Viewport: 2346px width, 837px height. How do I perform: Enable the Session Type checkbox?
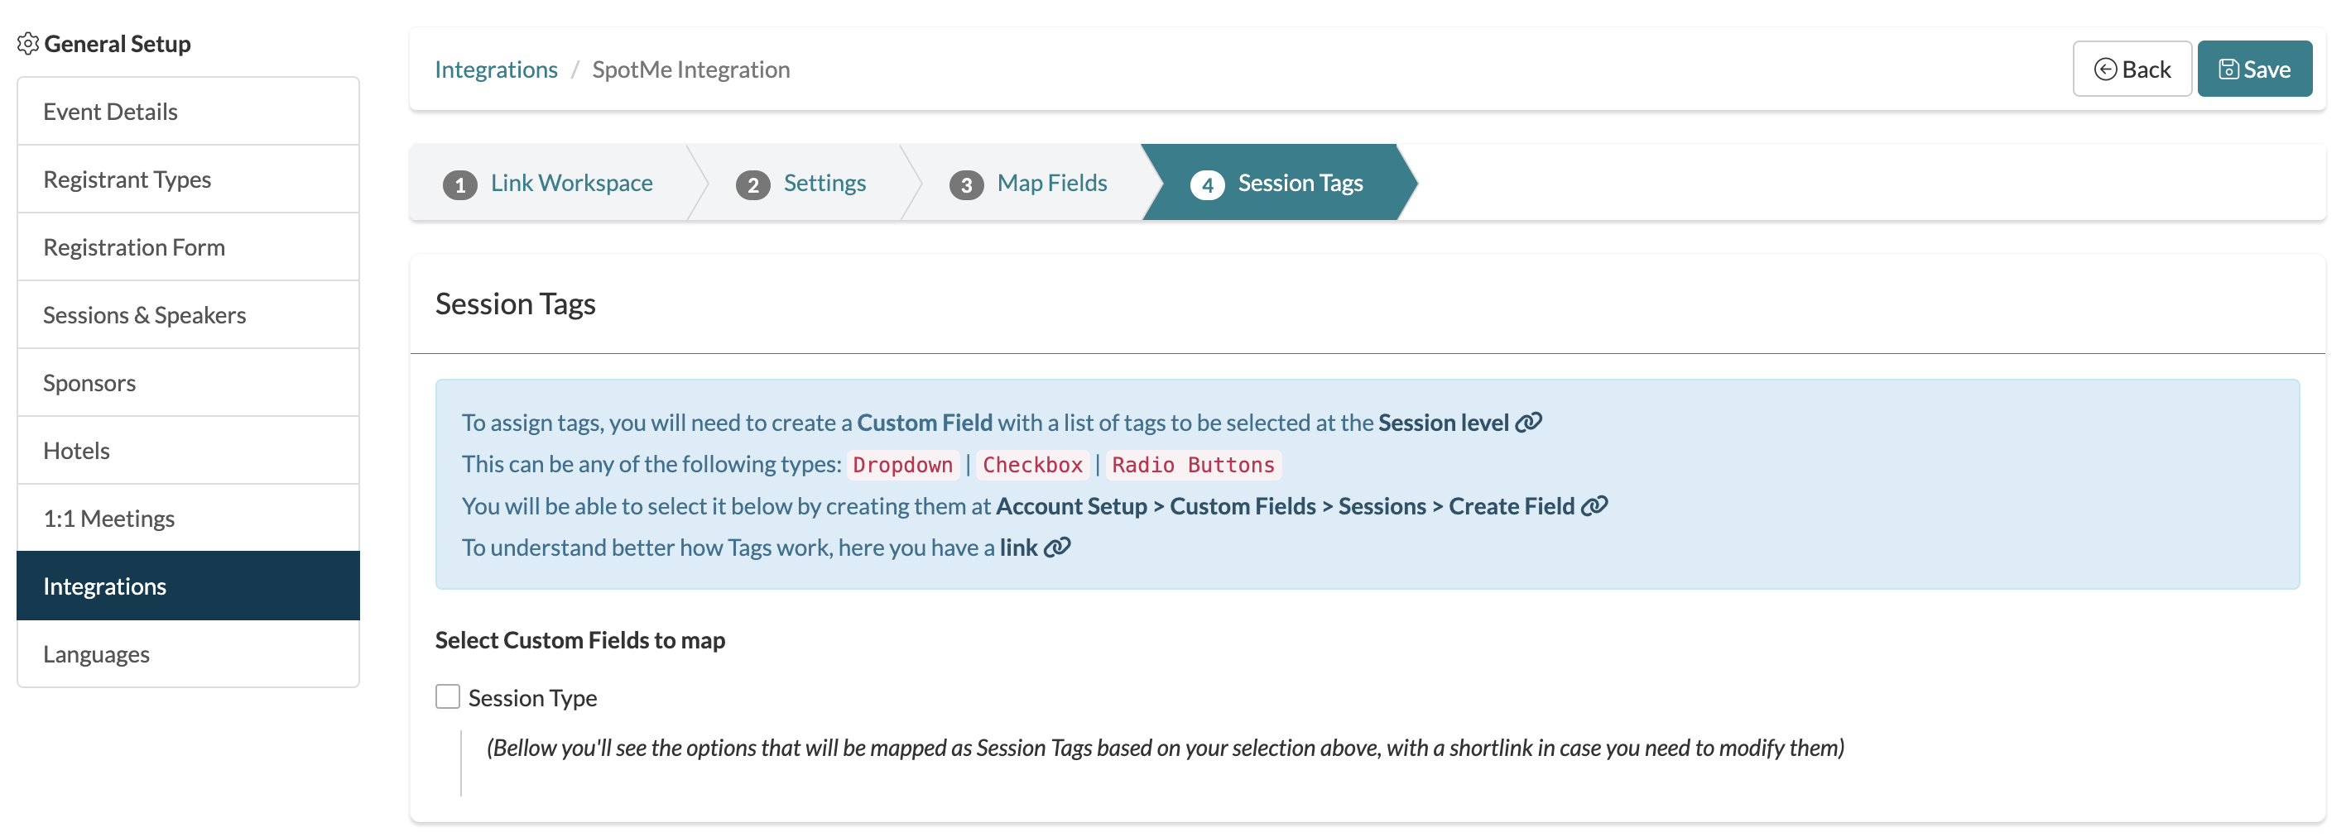point(446,696)
